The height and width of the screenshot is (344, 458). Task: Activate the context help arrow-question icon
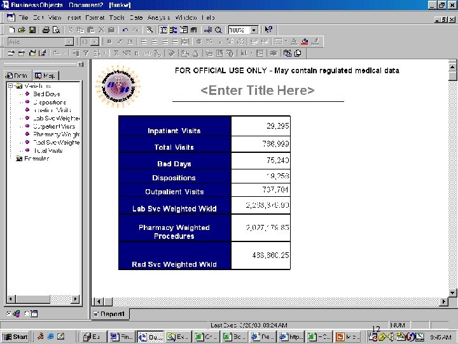pos(268,29)
